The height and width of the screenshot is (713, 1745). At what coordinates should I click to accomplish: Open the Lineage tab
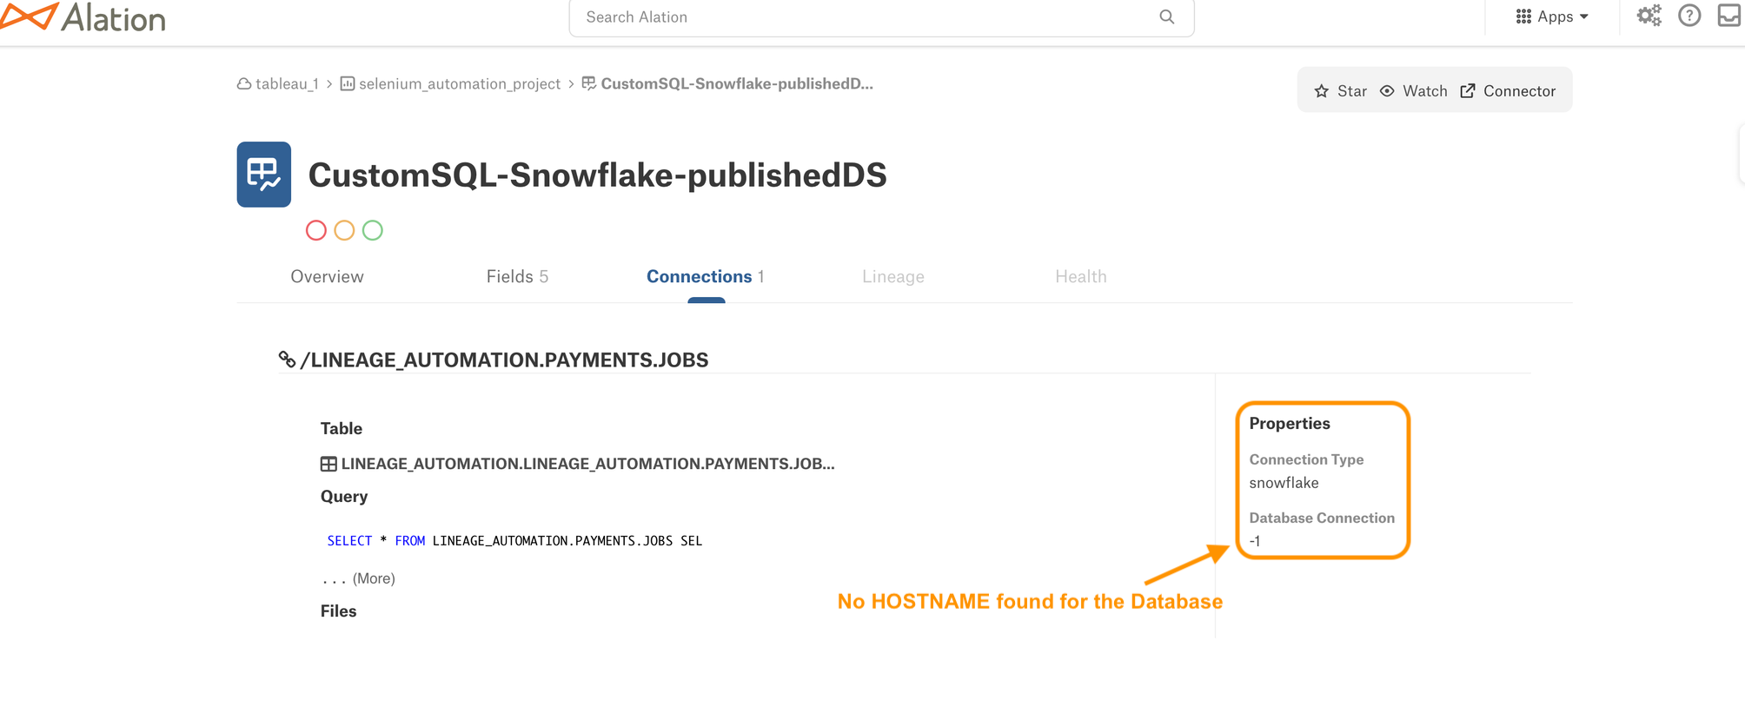[x=893, y=277]
